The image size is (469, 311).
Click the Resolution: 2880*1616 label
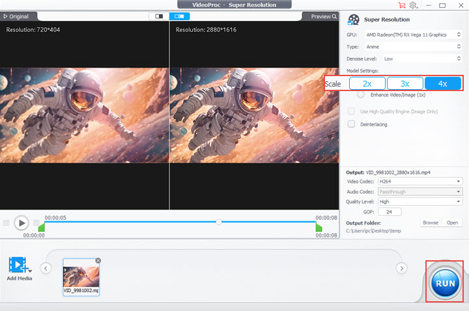pyautogui.click(x=206, y=29)
